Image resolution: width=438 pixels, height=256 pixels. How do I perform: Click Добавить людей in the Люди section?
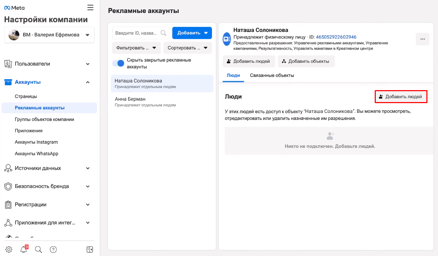coord(401,97)
